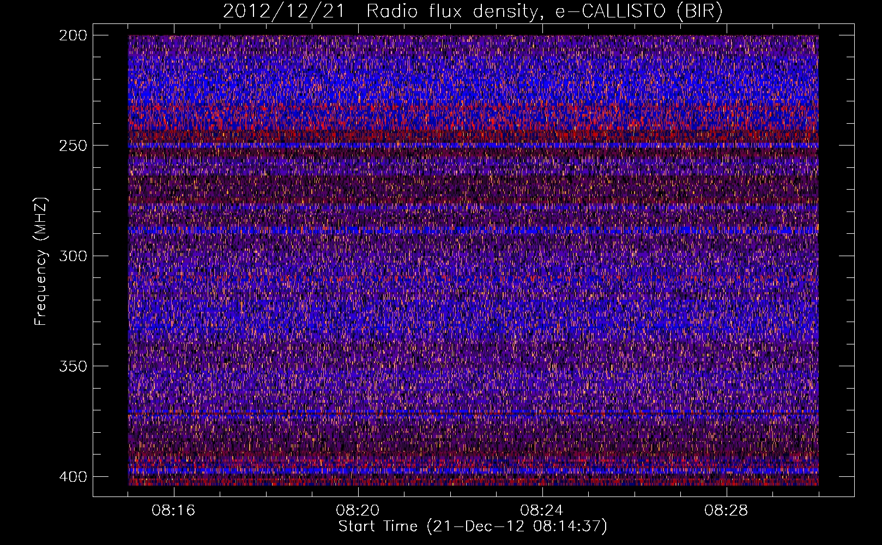Click the 08:24 time axis label
This screenshot has width=882, height=545.
542,511
